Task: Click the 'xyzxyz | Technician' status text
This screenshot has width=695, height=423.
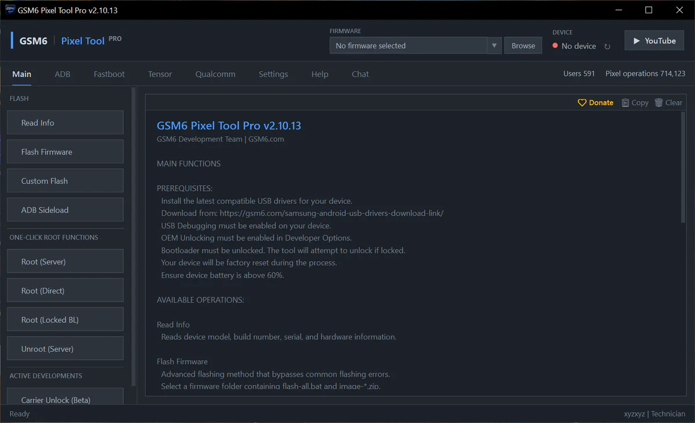Action: 654,414
